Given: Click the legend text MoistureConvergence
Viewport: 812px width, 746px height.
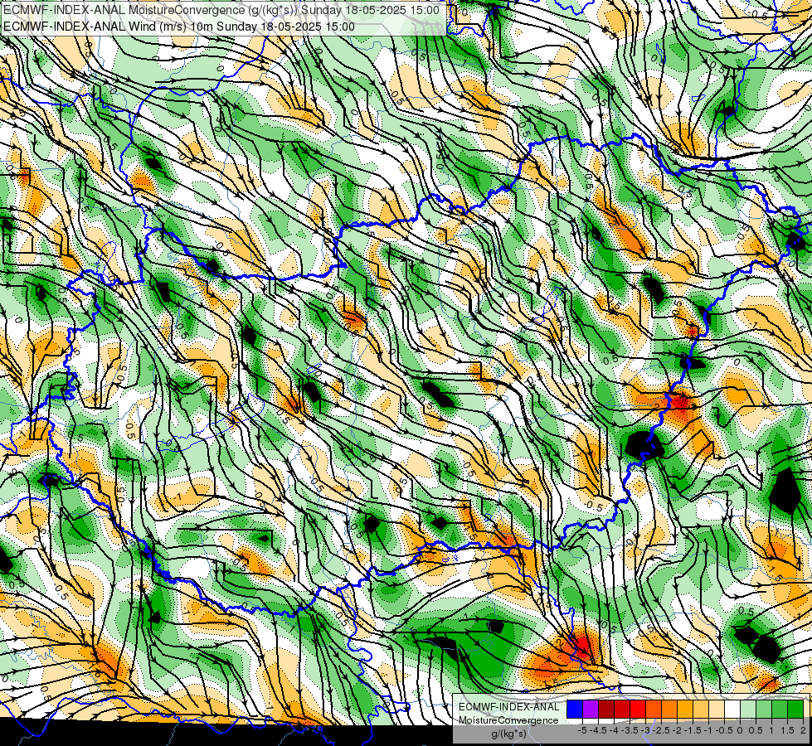Looking at the screenshot, I should (509, 720).
